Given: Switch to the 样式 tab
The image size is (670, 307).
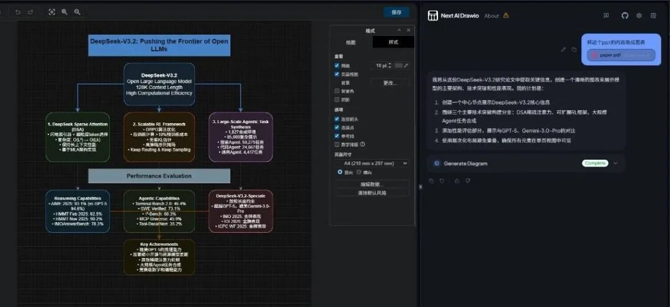Looking at the screenshot, I should tap(393, 42).
